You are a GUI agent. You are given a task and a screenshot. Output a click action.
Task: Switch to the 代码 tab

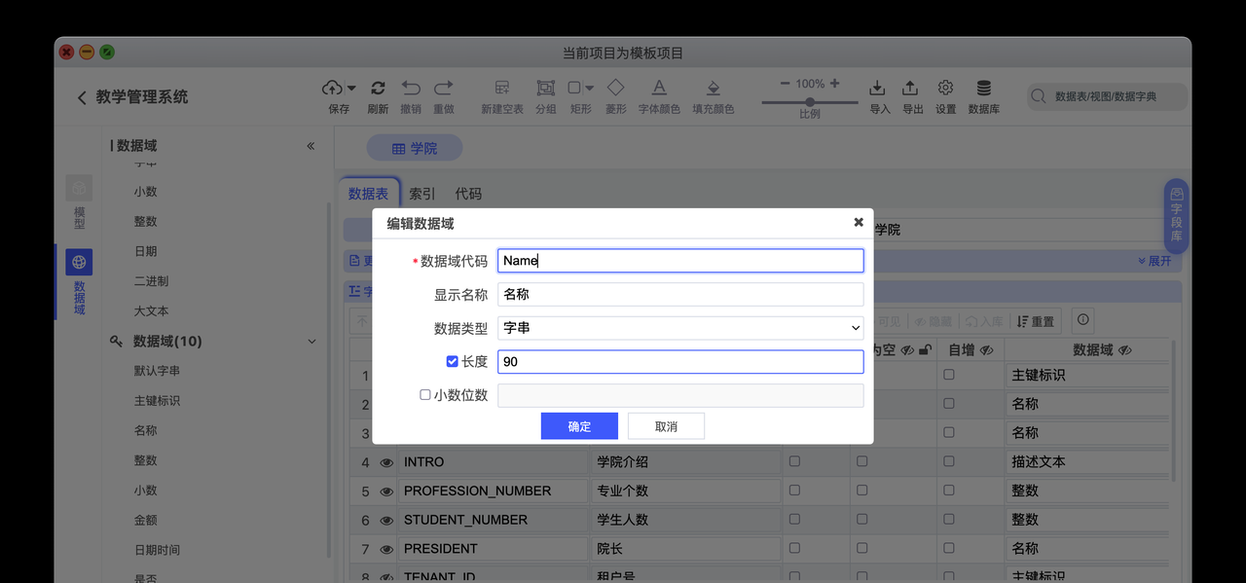468,193
